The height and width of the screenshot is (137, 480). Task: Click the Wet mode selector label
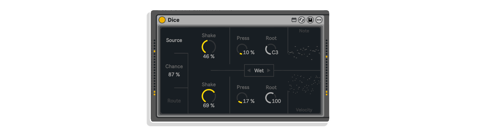click(259, 71)
